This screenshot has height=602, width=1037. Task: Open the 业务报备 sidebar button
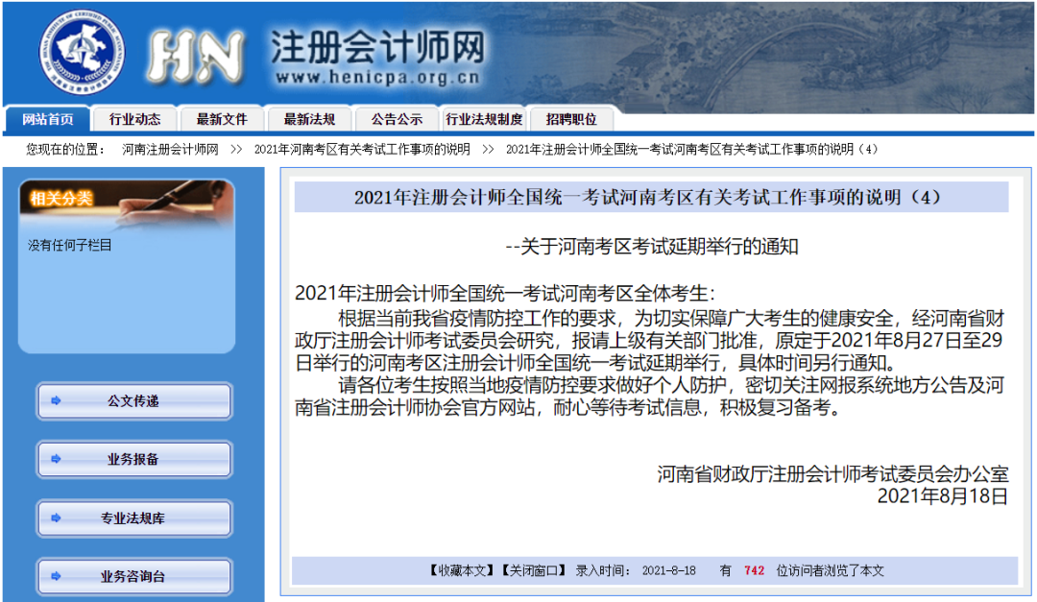(134, 459)
